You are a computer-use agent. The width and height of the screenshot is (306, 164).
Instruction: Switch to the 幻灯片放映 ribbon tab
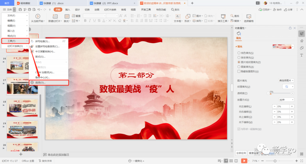pyautogui.click(x=110, y=10)
